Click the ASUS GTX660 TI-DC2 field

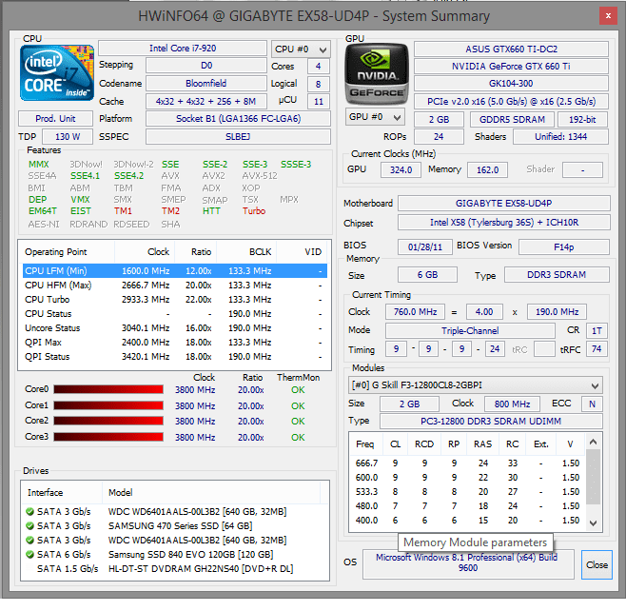coord(511,49)
